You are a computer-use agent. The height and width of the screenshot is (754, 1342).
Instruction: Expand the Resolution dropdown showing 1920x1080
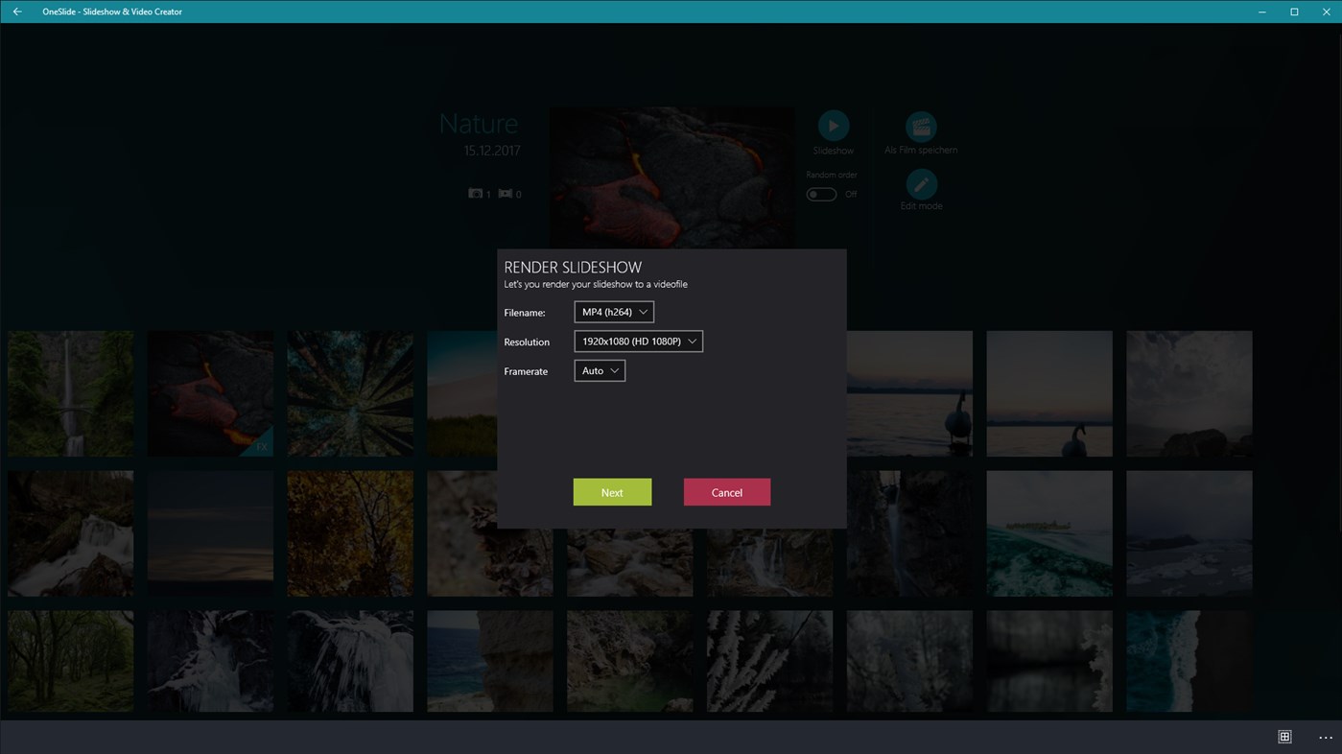tap(638, 341)
